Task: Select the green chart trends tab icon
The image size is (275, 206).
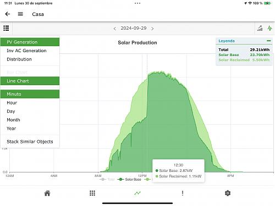Action: point(137,193)
